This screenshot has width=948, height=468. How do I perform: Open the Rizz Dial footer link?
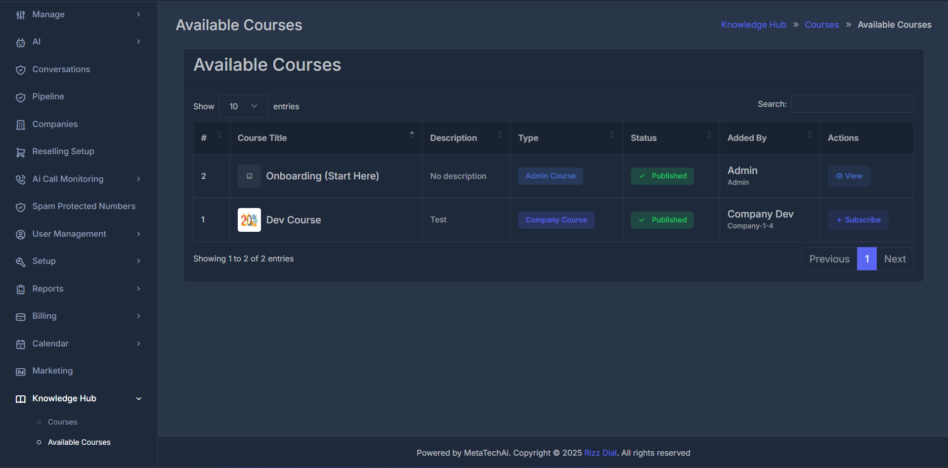click(x=600, y=453)
